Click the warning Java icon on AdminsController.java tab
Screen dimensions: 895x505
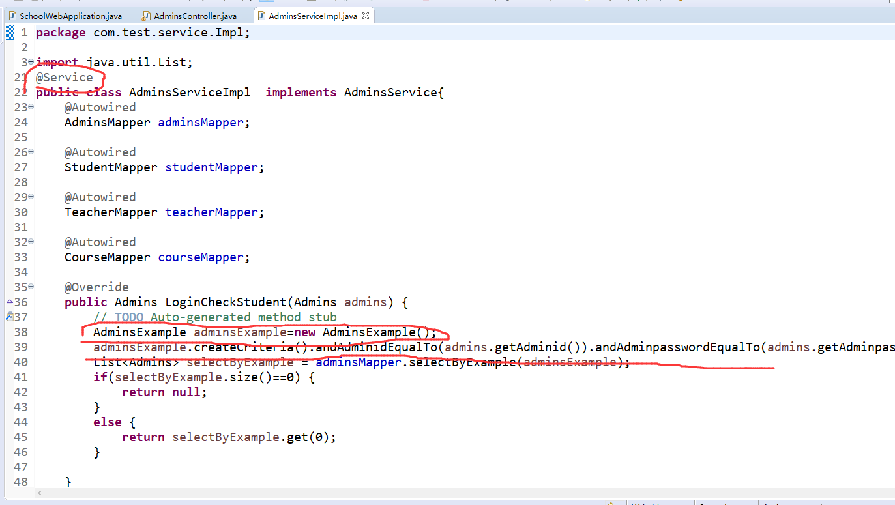147,16
